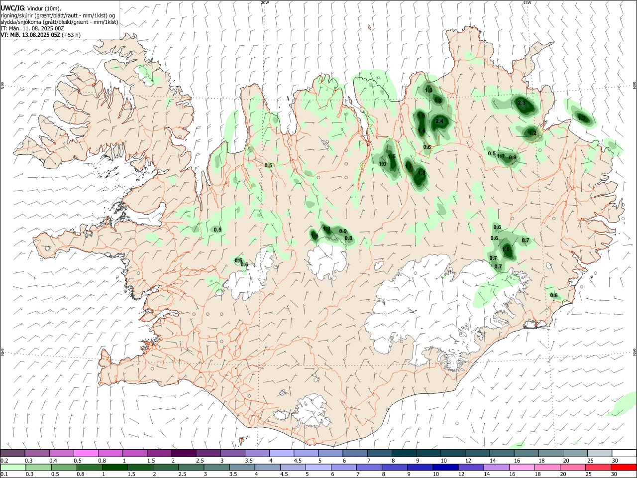Click the 10 mm deep blue swatch in bottom scale

pos(445,467)
